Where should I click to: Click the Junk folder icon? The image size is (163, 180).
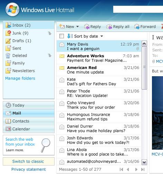pyautogui.click(x=8, y=33)
